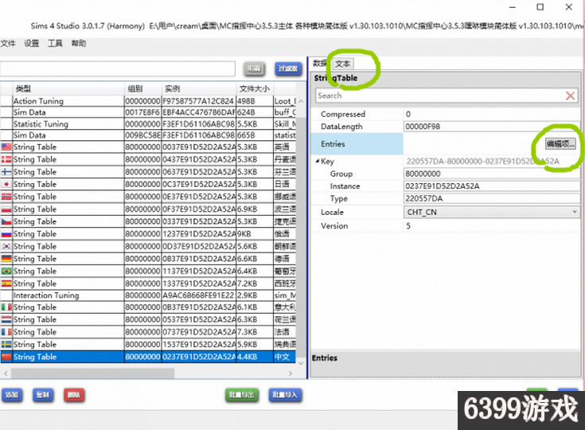585x430 pixels.
Task: Select the German flag String Table icon
Action: coord(6,259)
